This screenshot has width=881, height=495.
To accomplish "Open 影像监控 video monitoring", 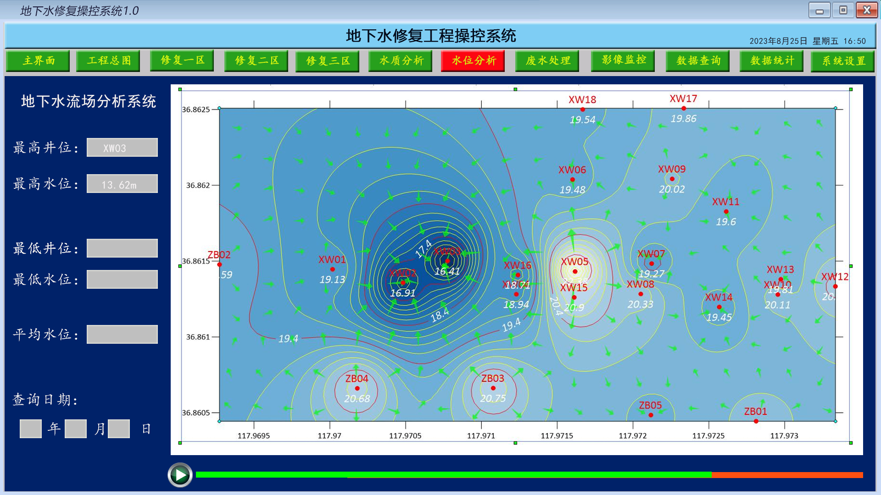I will click(x=623, y=60).
